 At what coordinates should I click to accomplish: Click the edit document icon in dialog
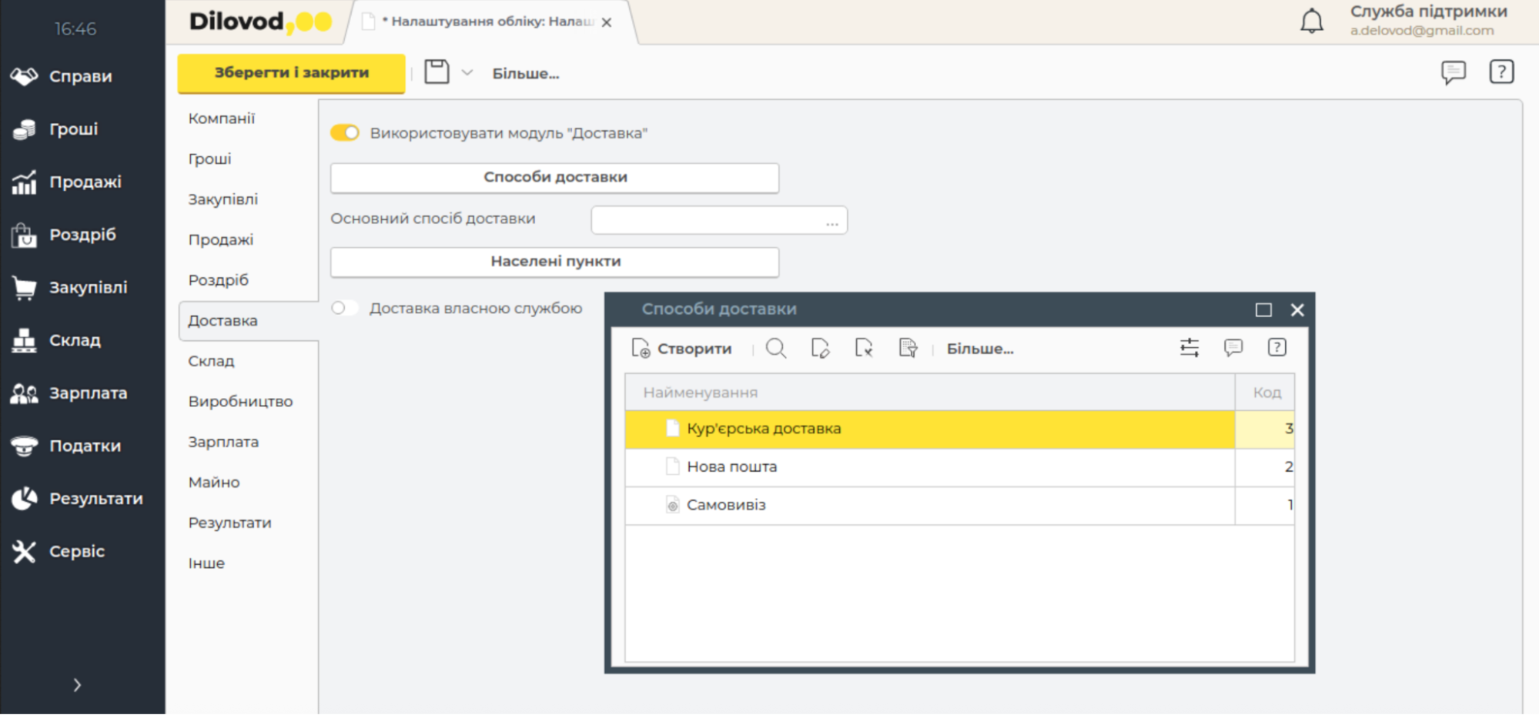point(820,349)
